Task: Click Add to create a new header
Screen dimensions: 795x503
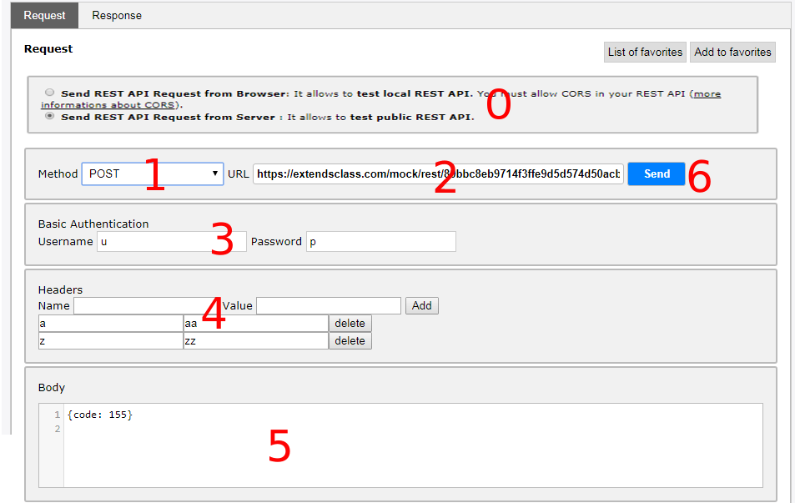Action: click(x=421, y=305)
